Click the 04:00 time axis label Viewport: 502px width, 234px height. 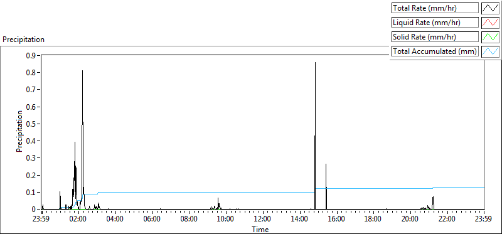(115, 220)
